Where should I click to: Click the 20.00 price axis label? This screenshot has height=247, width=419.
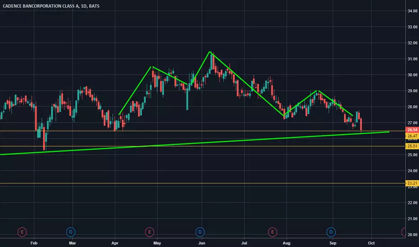click(413, 235)
